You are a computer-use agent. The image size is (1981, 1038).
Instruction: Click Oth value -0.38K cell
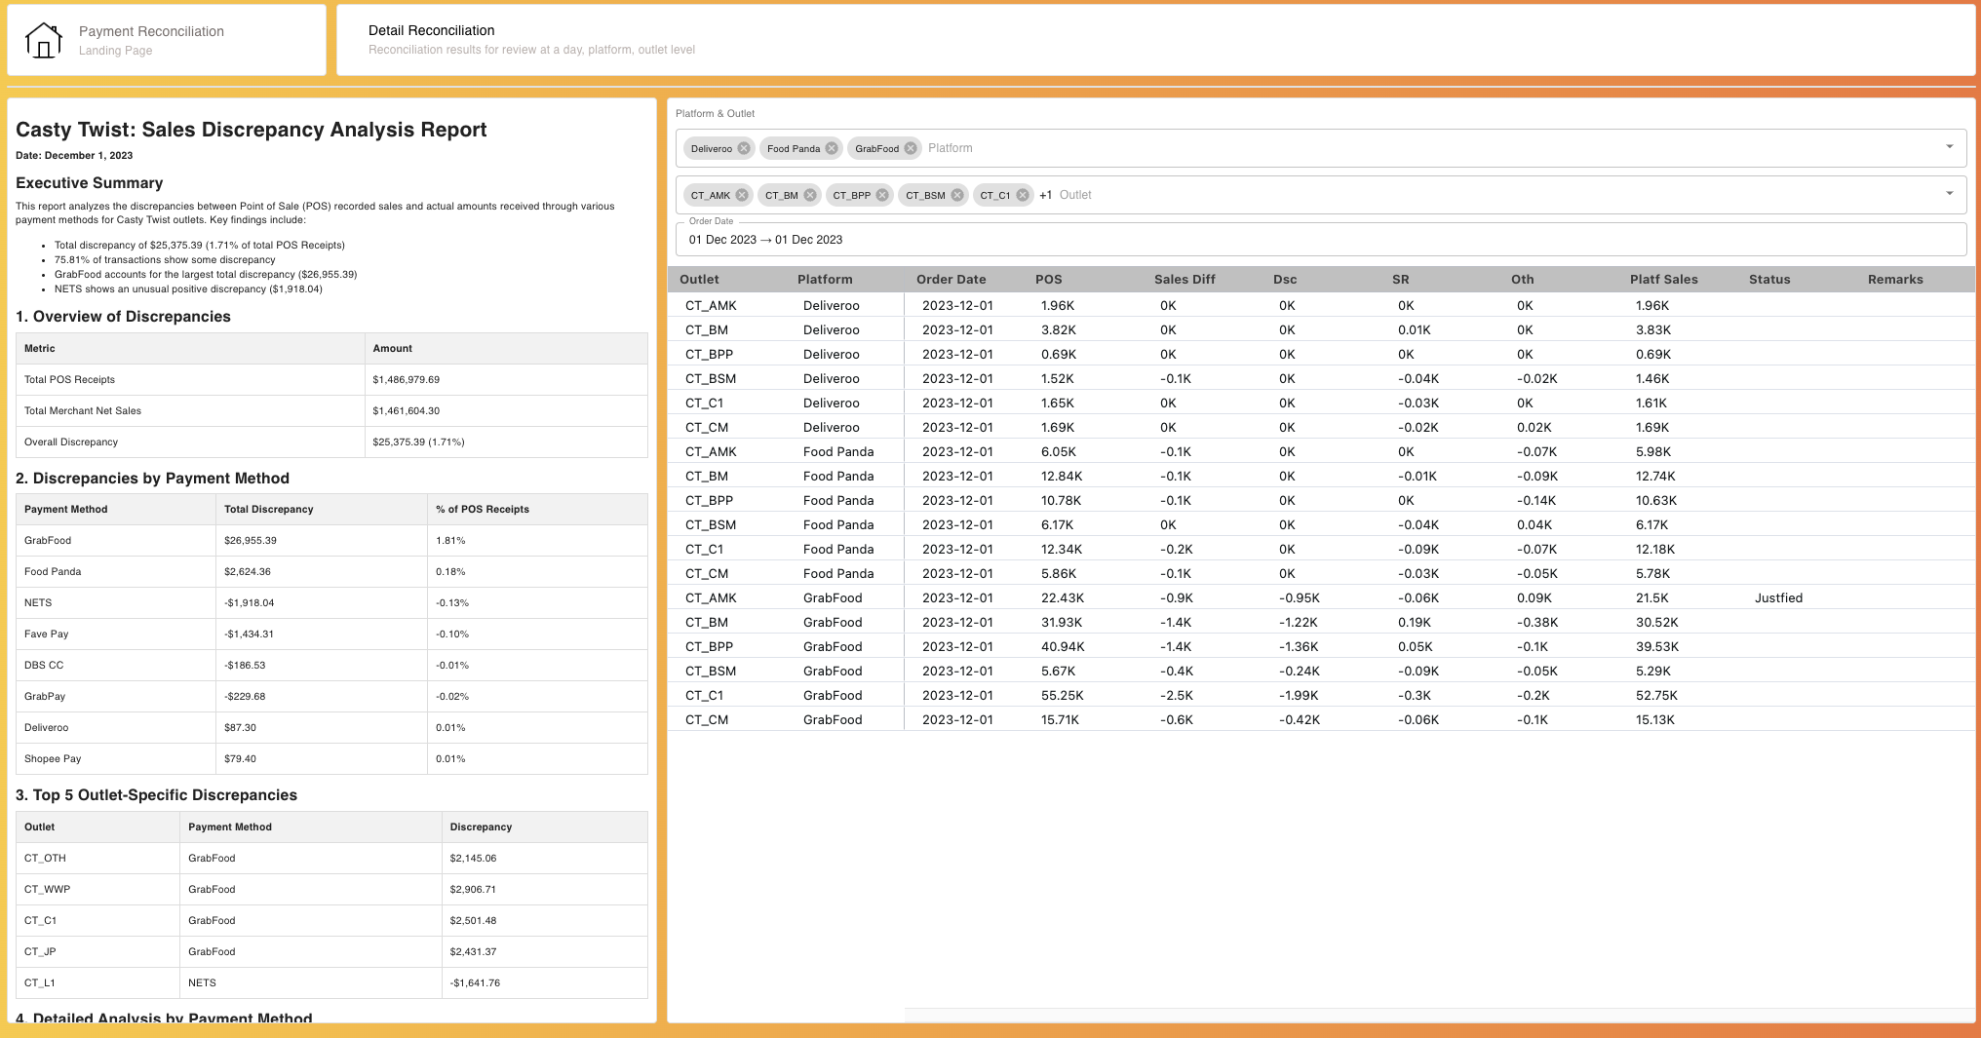pos(1537,623)
